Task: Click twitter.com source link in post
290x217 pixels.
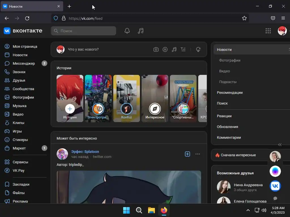Action: click(x=102, y=157)
